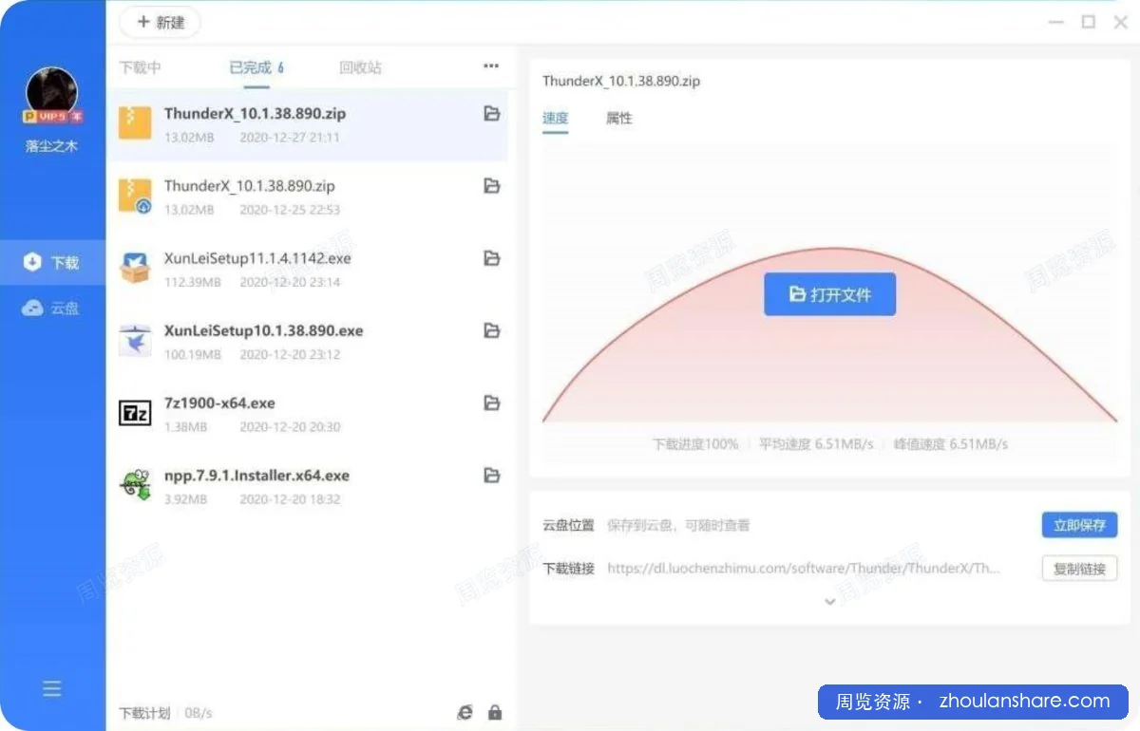Click the 平均速度 6.51MB/s text

click(x=816, y=444)
